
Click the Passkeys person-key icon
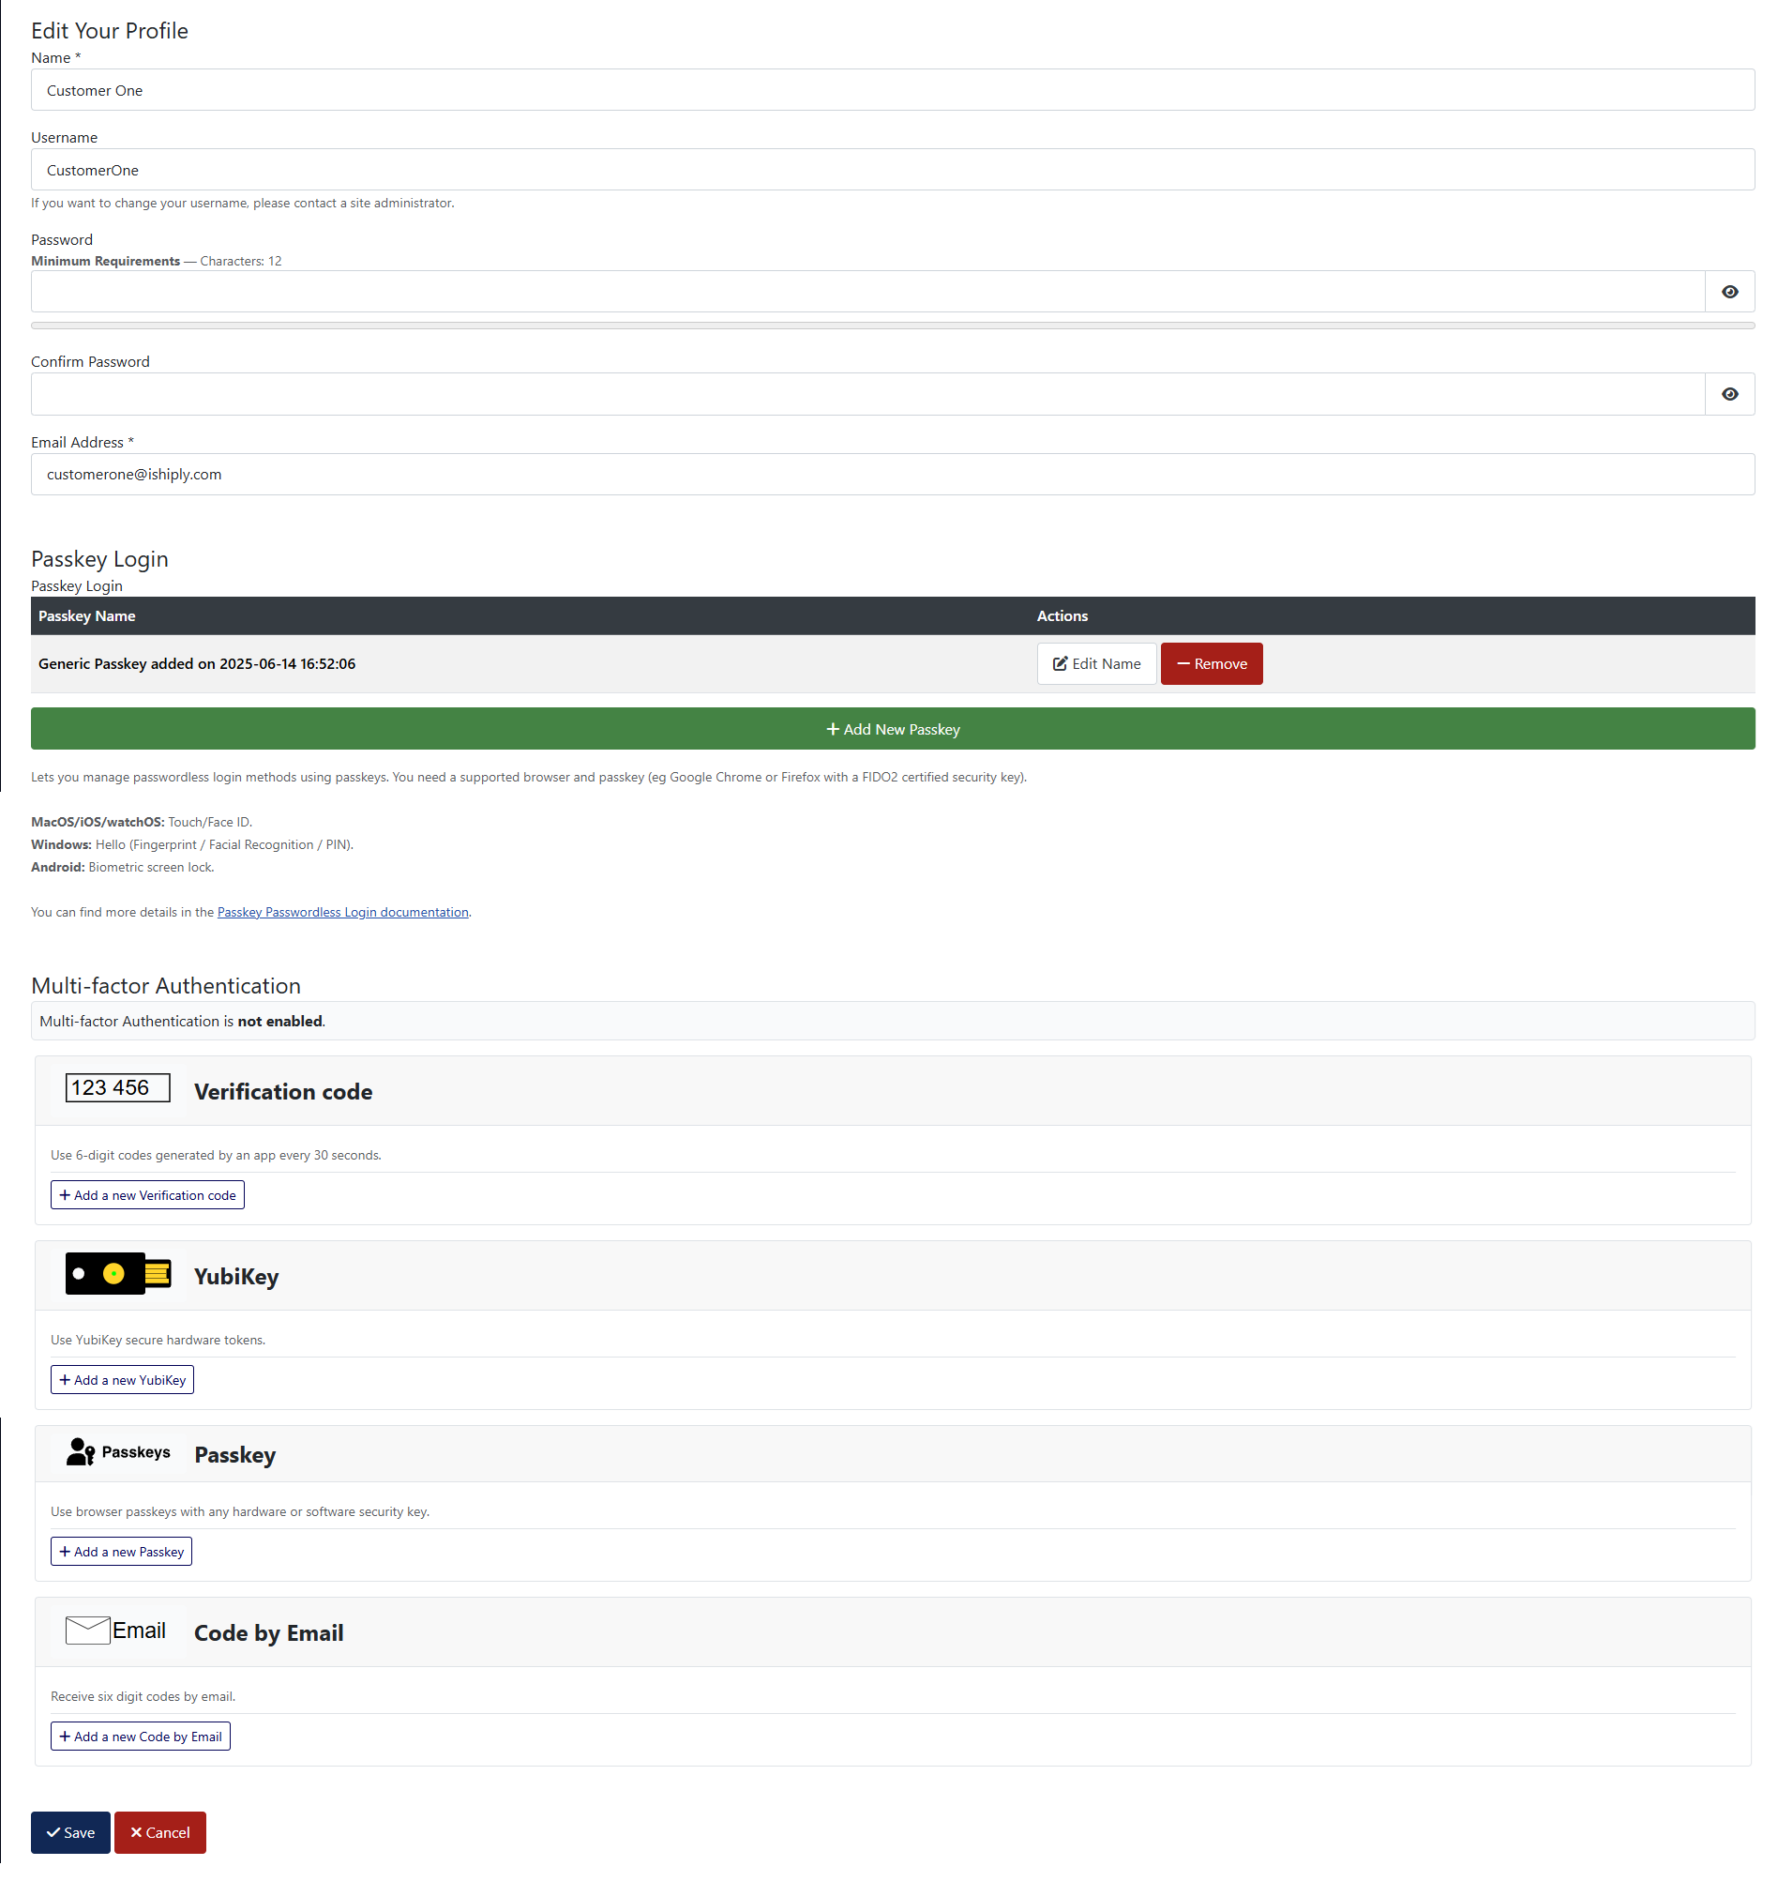pos(117,1451)
